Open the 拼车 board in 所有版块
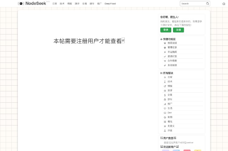Screen dimensions: 228x151 [170, 99]
